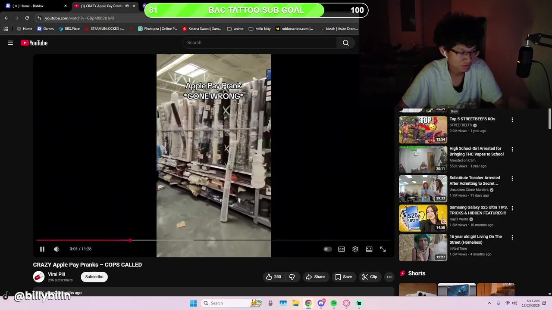Viewport: 552px width, 310px height.
Task: Subscribe to Viral Pill channel
Action: pos(94,277)
